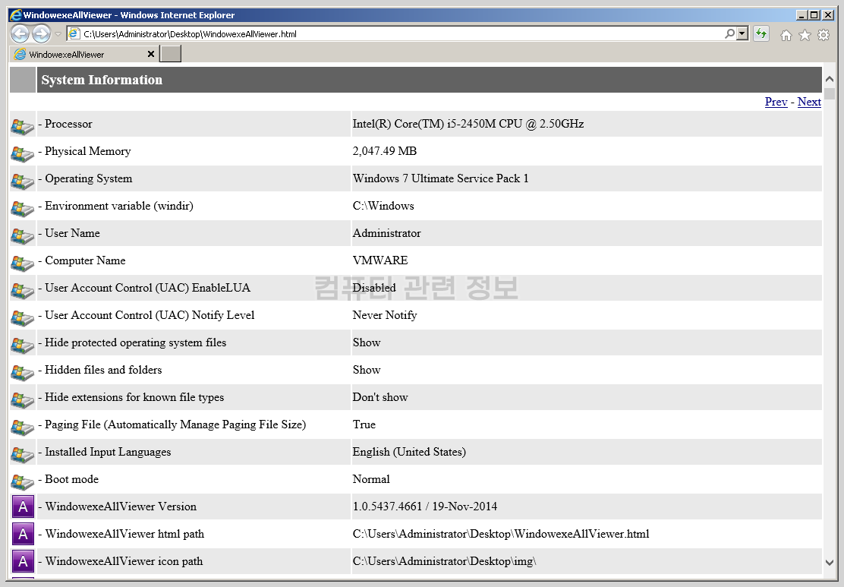Click the icon beside Installed Input Languages
The image size is (844, 587).
click(23, 455)
